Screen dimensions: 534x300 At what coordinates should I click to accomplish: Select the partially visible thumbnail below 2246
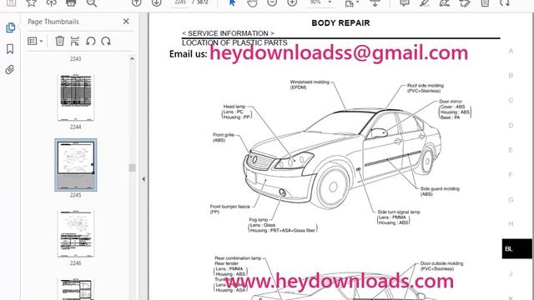[76, 289]
